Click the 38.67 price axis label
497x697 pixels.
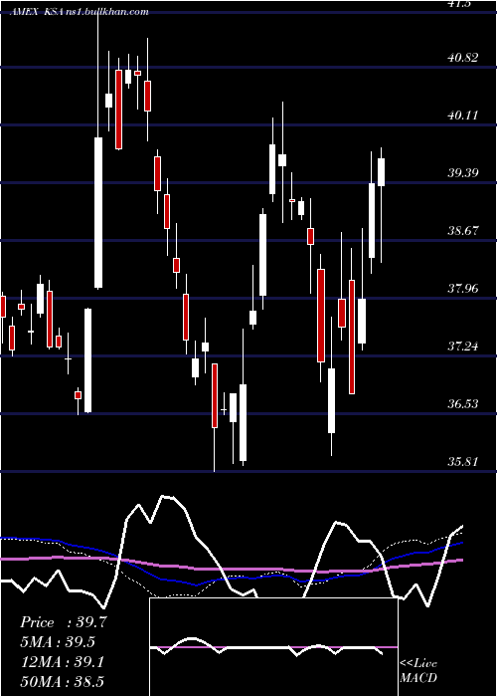pos(463,231)
